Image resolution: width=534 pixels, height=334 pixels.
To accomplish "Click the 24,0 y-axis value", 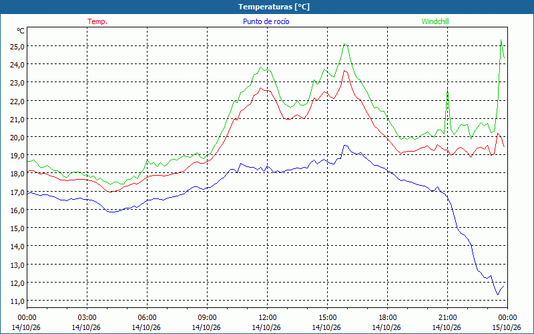I will click(x=17, y=64).
